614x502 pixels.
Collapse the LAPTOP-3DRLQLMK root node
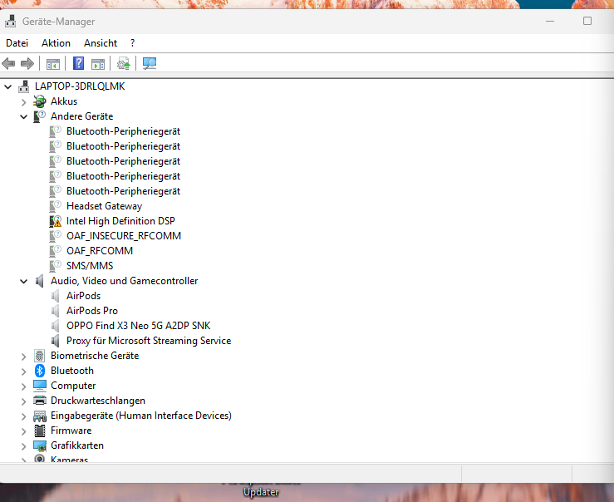[x=7, y=86]
